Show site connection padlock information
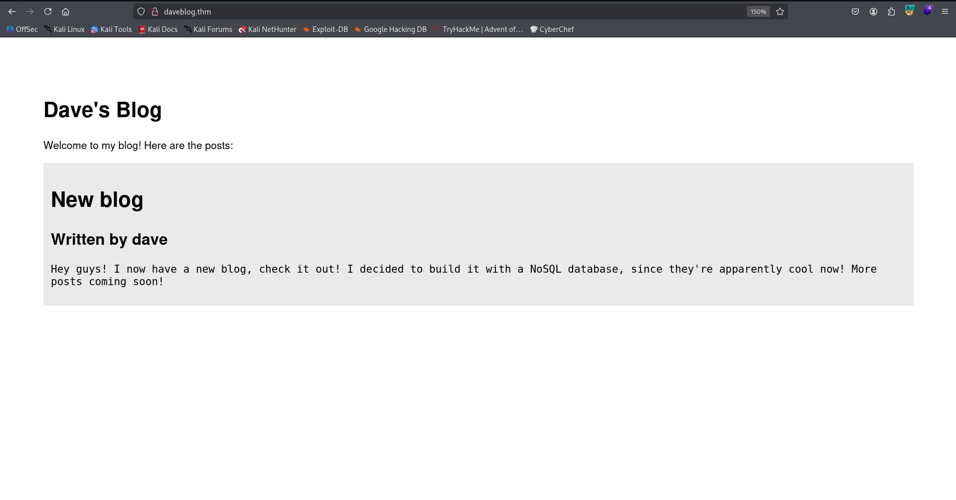The image size is (956, 500). tap(155, 11)
